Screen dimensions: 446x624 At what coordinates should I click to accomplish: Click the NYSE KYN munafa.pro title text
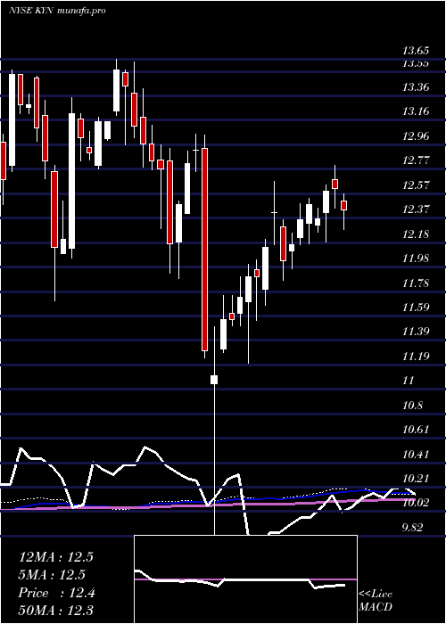[x=57, y=11]
